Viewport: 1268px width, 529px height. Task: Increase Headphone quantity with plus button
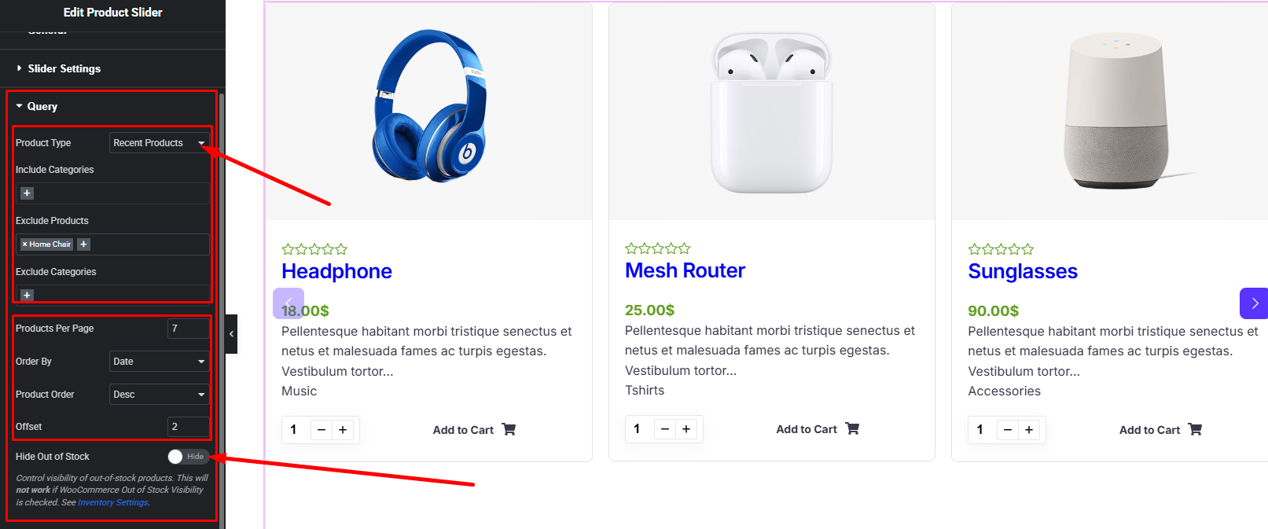pyautogui.click(x=343, y=430)
